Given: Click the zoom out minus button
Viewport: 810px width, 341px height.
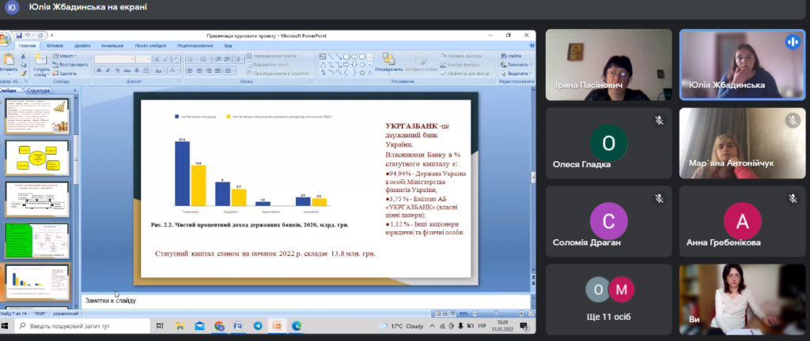Looking at the screenshot, I should (475, 313).
